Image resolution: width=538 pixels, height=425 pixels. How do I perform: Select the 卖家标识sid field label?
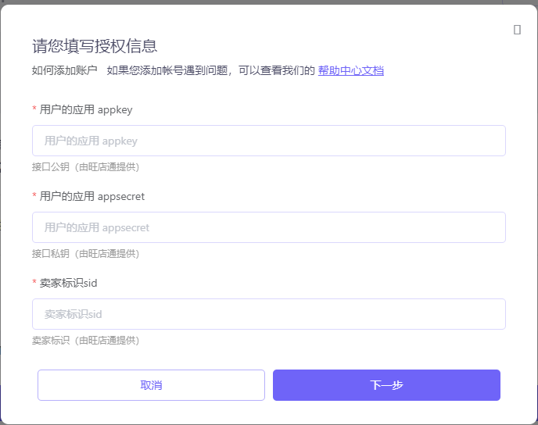coord(68,283)
